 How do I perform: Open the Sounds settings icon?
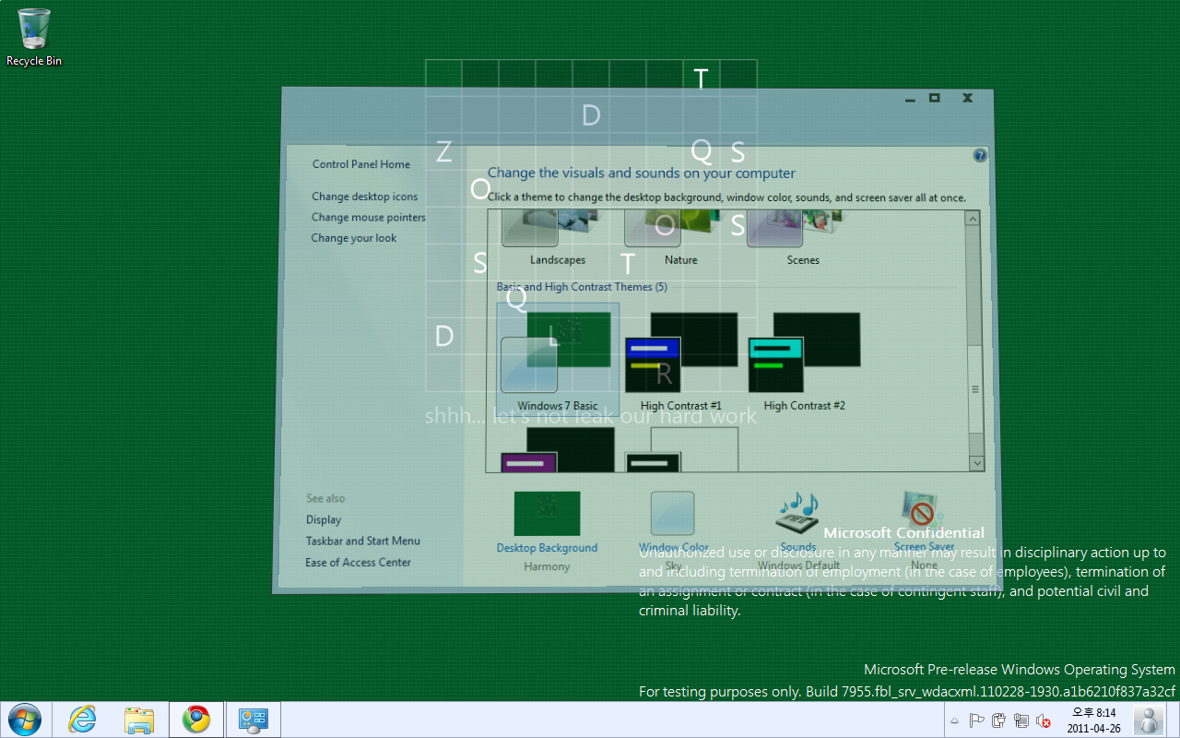click(x=798, y=514)
